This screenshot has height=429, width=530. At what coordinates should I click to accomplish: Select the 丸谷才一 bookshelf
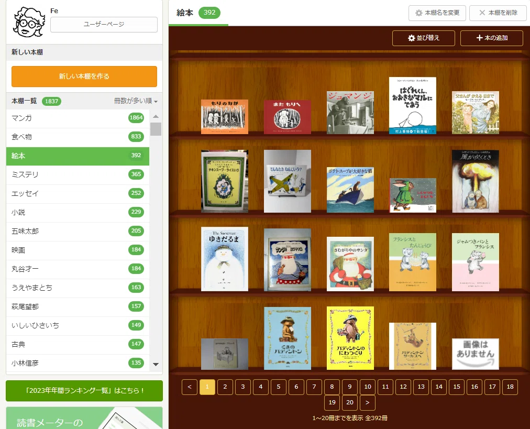tap(78, 269)
